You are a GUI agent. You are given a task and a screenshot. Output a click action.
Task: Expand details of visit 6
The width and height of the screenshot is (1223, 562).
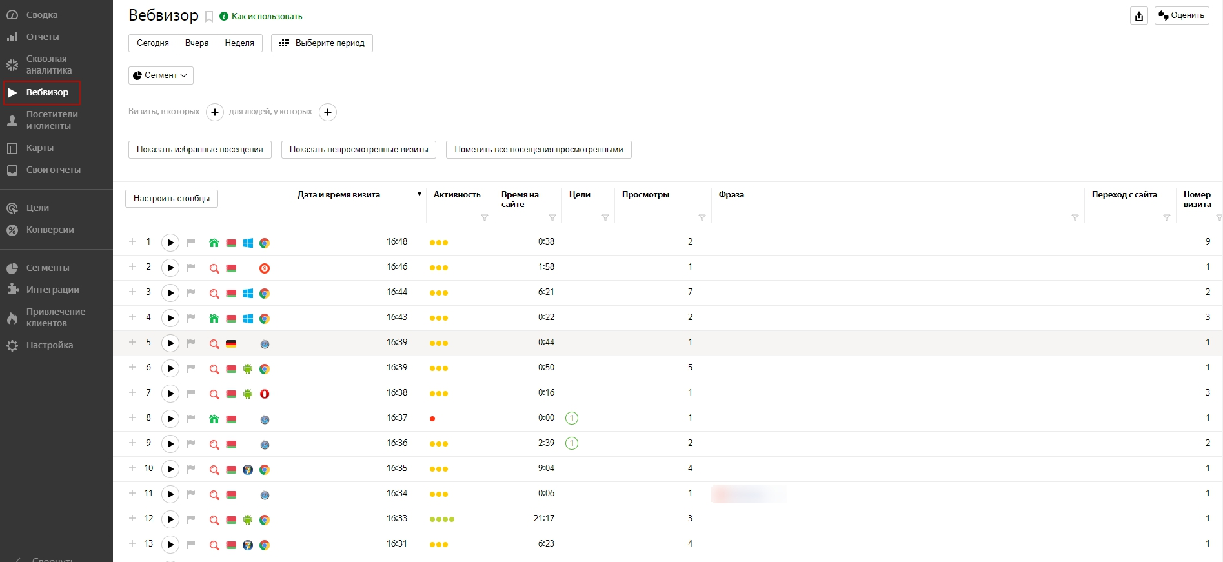tap(132, 367)
